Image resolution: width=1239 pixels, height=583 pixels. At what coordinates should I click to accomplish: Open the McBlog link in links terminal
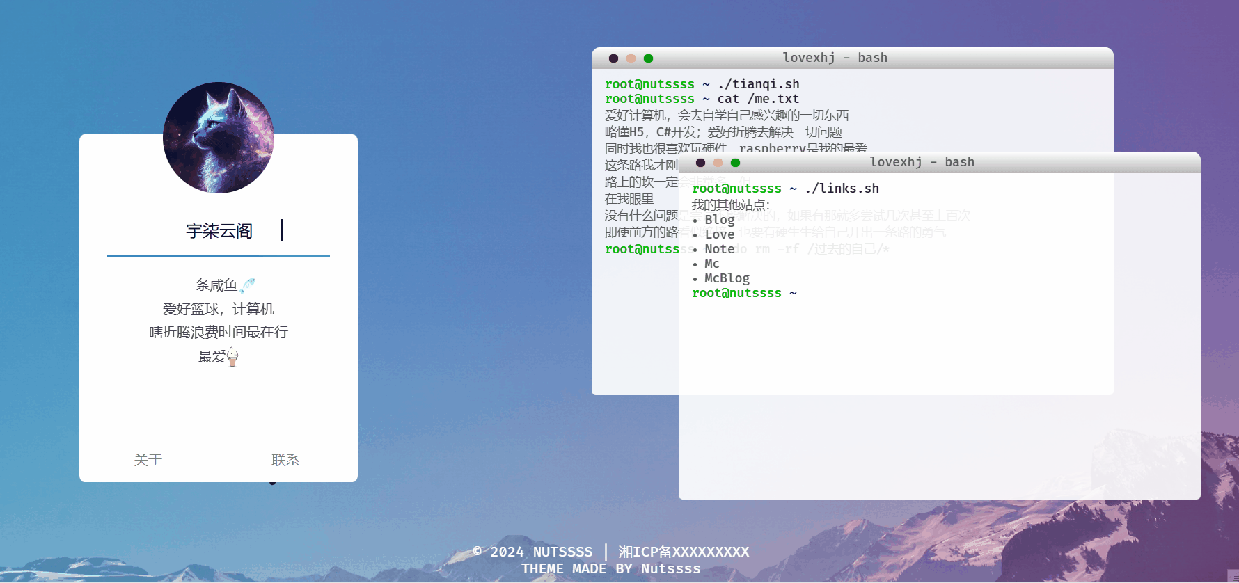point(727,278)
